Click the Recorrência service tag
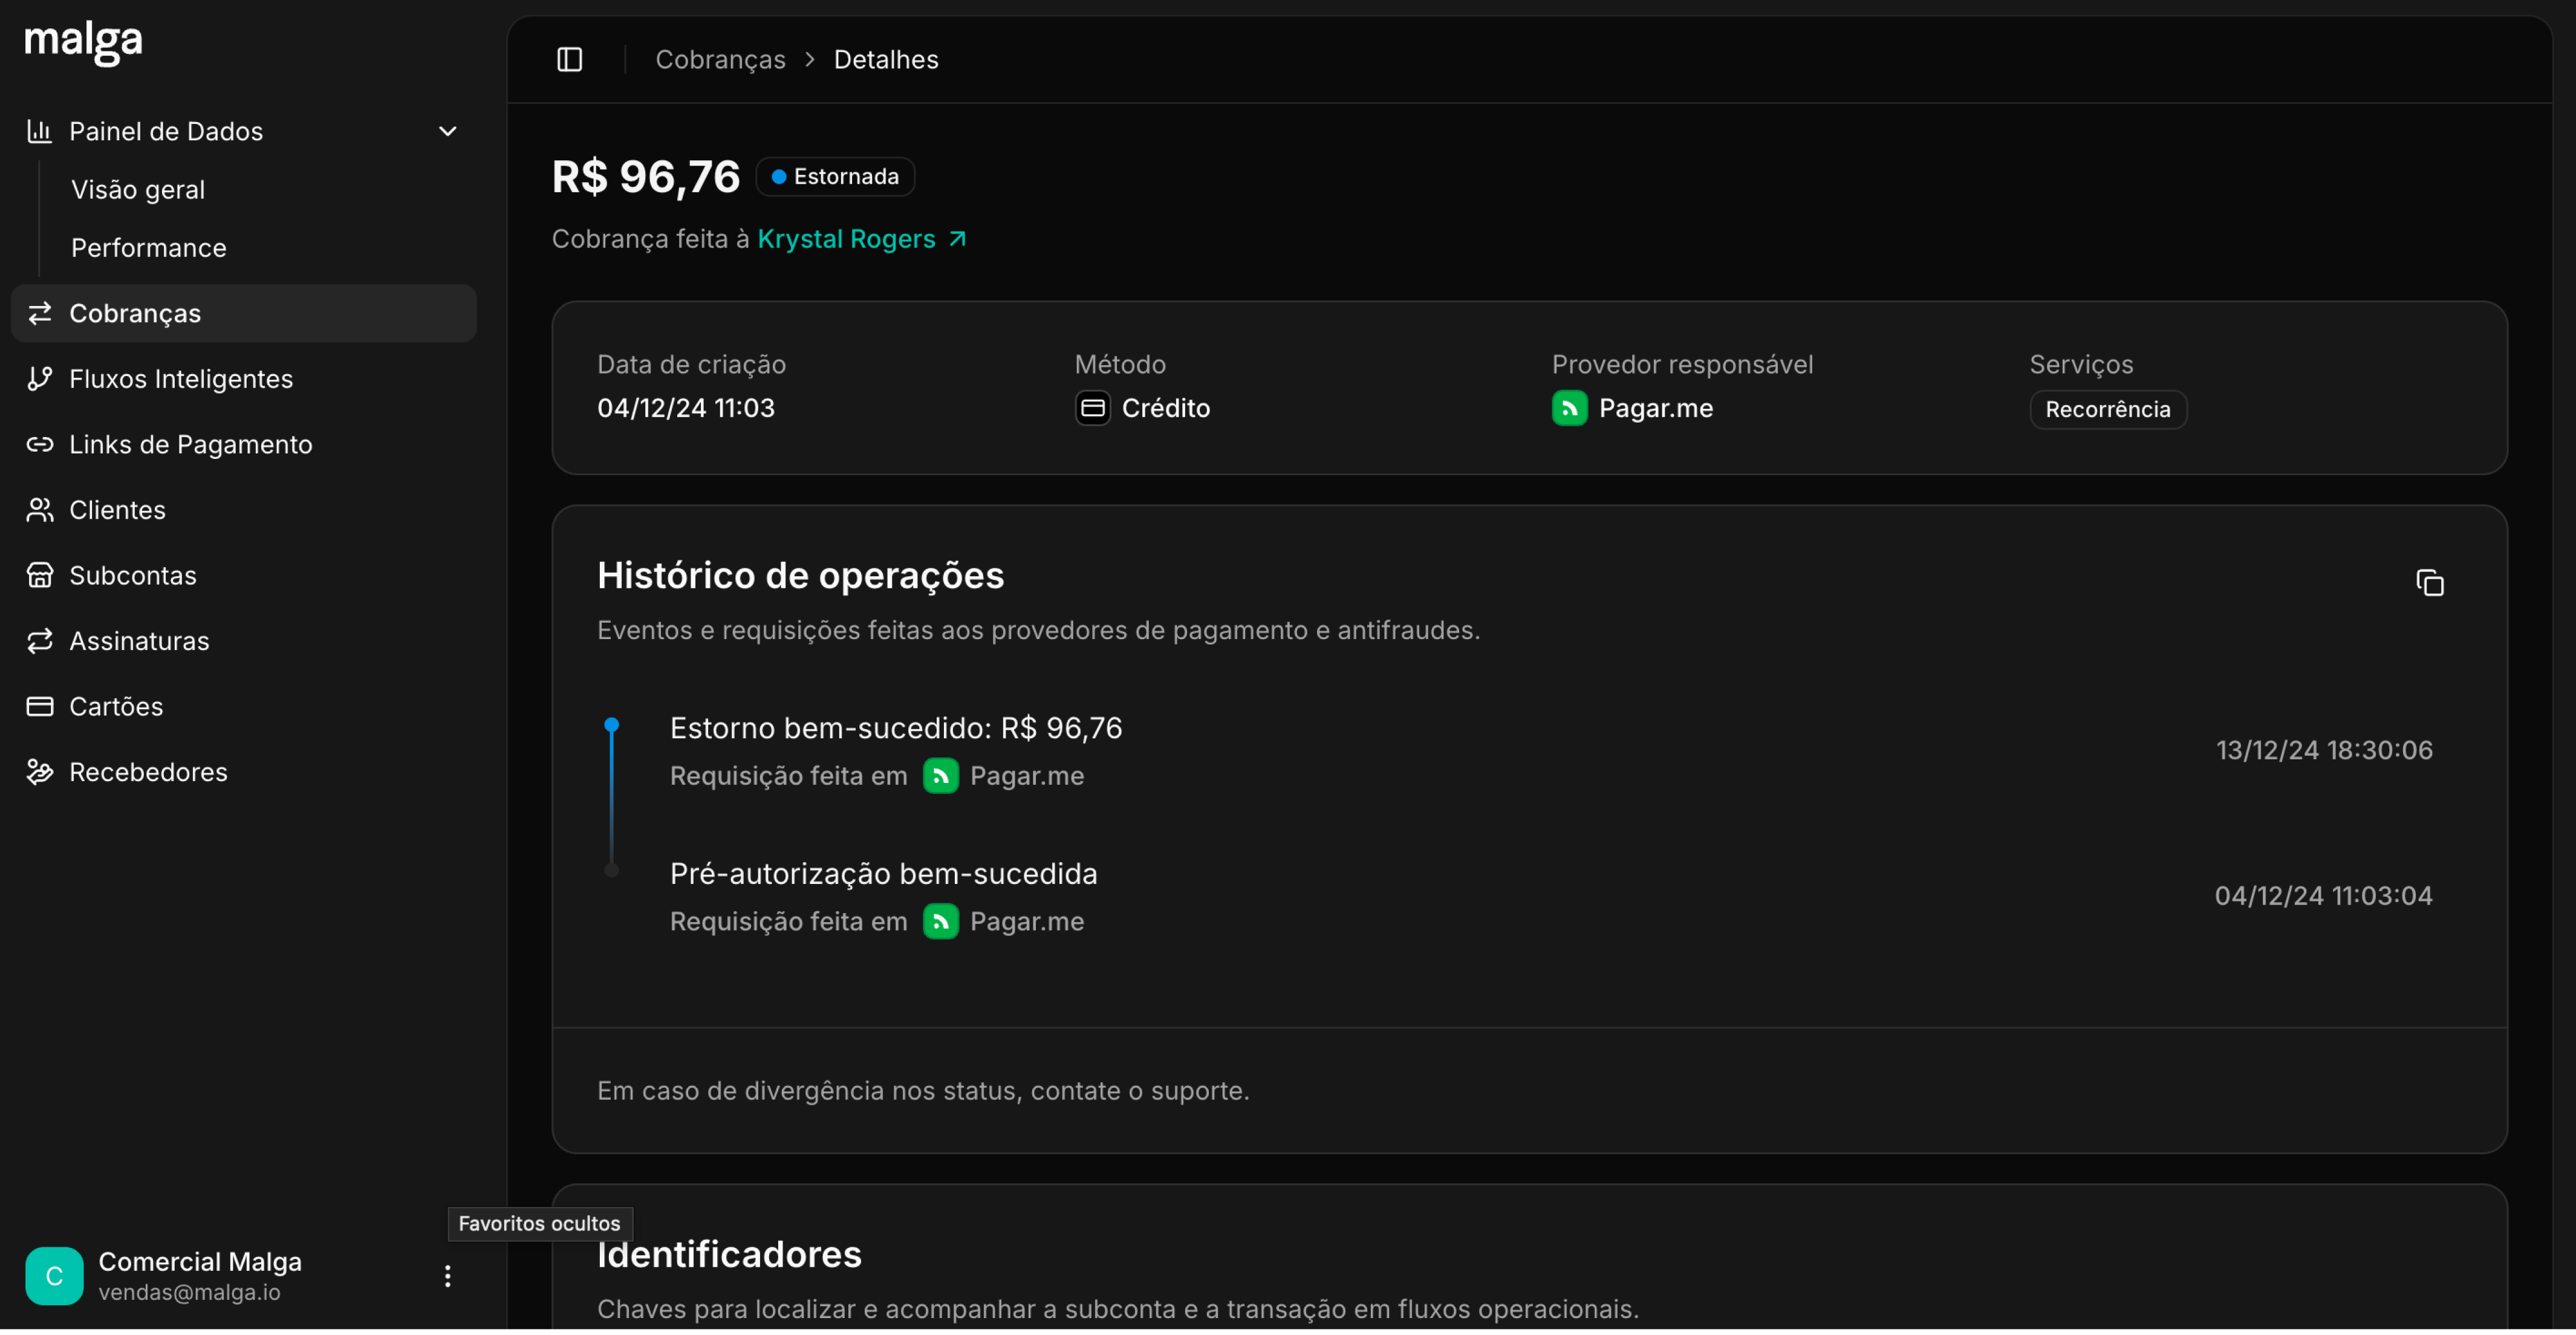The image size is (2576, 1335). (x=2107, y=410)
